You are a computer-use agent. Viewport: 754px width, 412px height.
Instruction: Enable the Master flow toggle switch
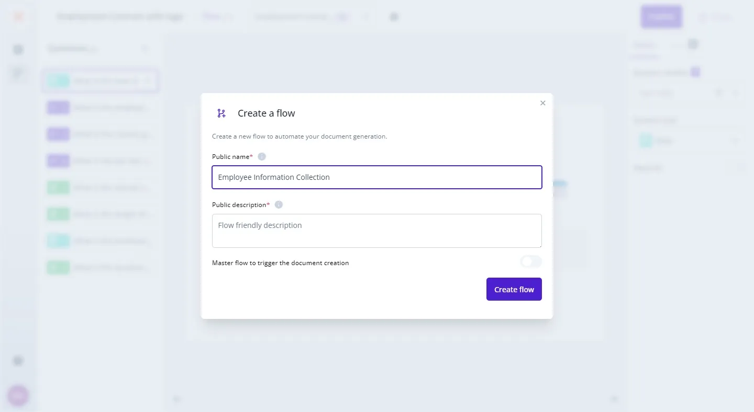point(530,262)
